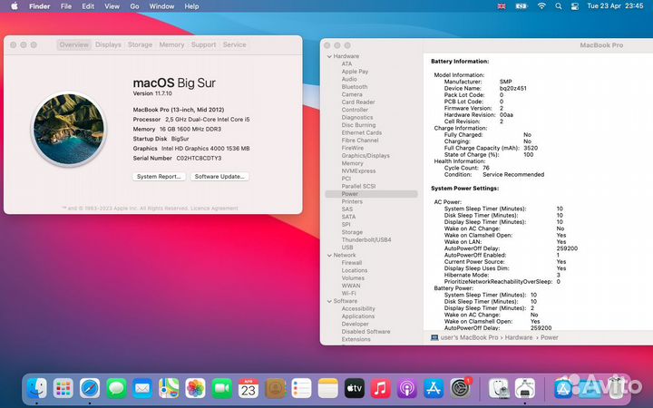This screenshot has height=408, width=653.
Task: Click the menu bar date and time
Action: 615,6
